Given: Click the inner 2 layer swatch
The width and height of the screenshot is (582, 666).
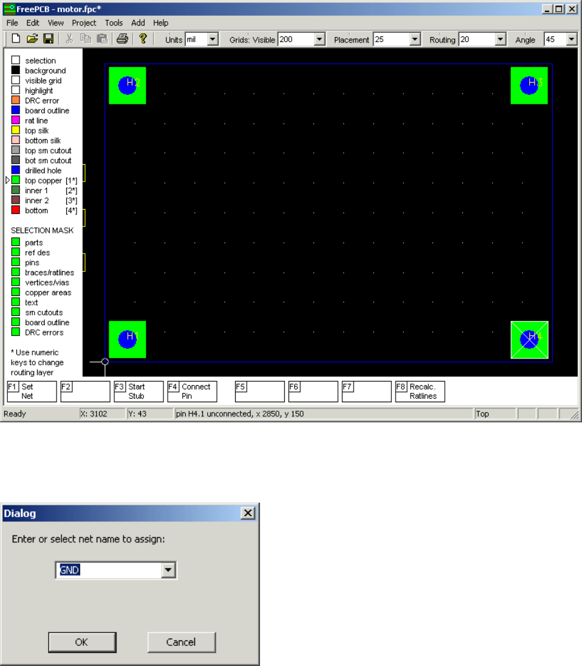Looking at the screenshot, I should click(x=16, y=200).
